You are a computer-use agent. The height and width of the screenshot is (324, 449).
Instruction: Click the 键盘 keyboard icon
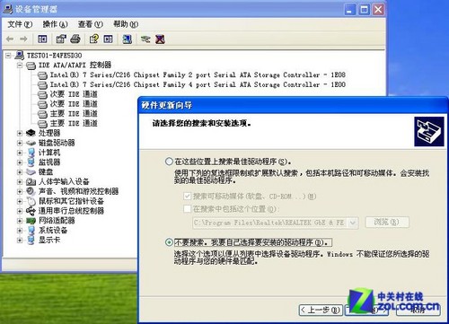click(x=31, y=172)
